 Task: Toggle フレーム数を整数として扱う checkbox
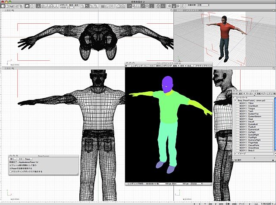pos(10,165)
